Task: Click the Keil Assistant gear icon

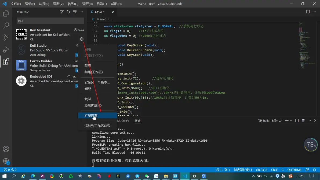Action: pyautogui.click(x=82, y=39)
